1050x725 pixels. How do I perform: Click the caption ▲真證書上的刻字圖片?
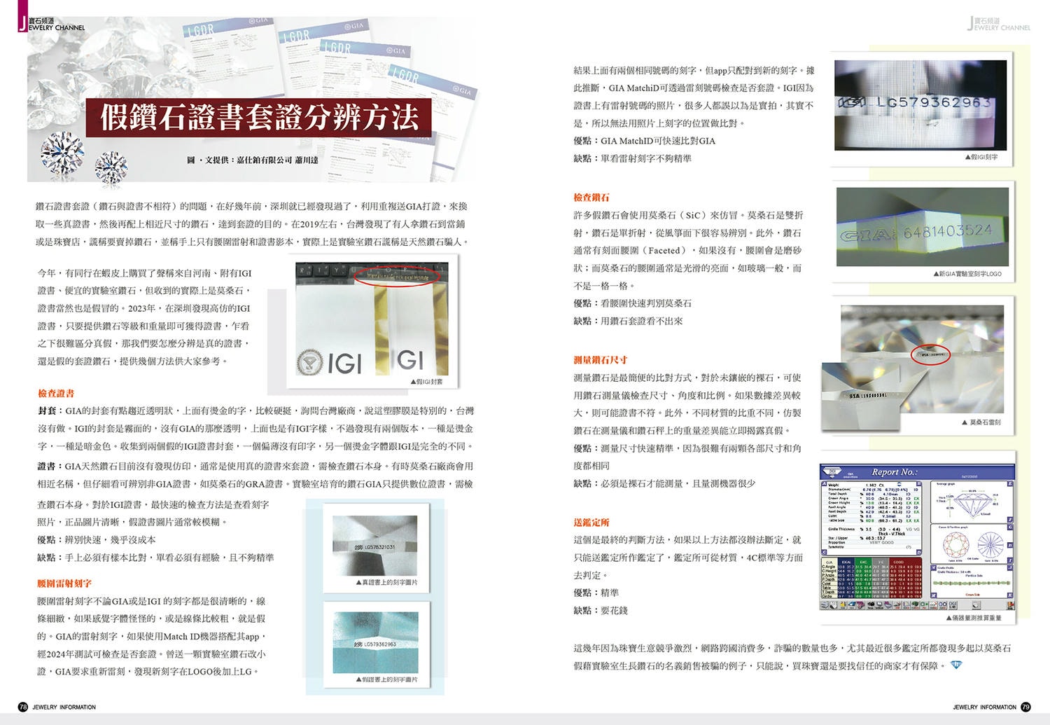click(x=386, y=583)
